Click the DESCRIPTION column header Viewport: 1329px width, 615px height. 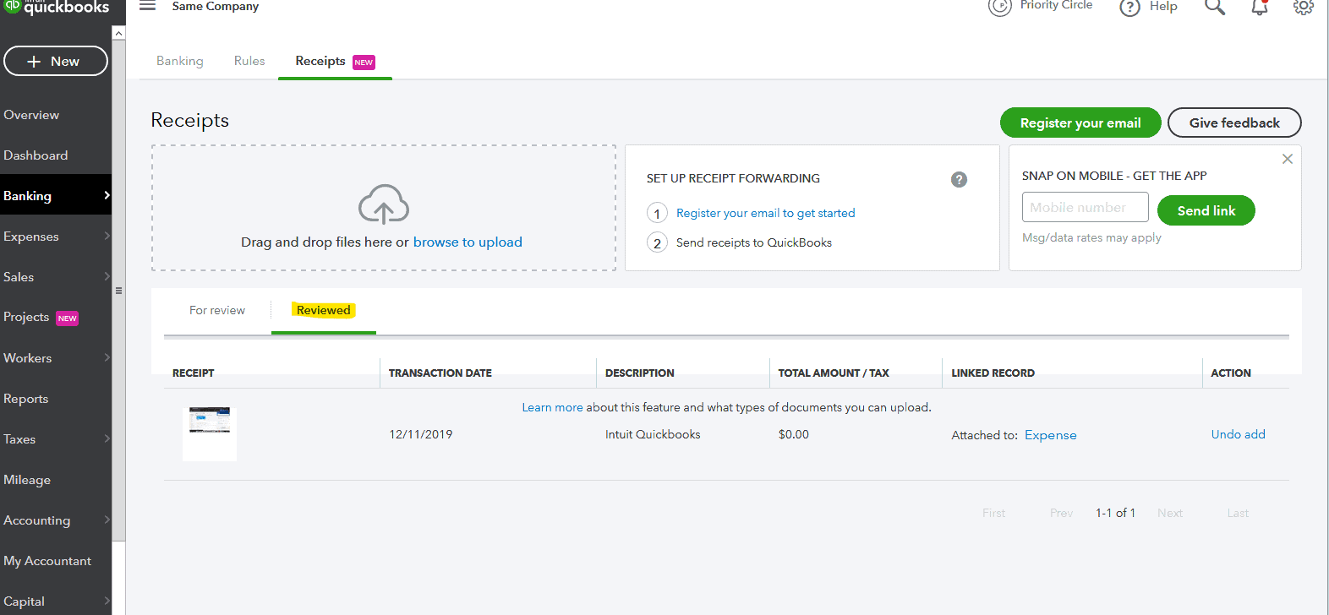coord(640,373)
